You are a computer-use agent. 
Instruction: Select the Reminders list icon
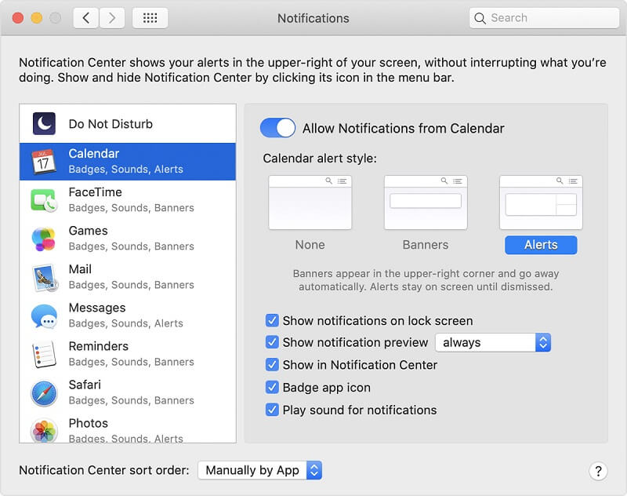tap(44, 354)
